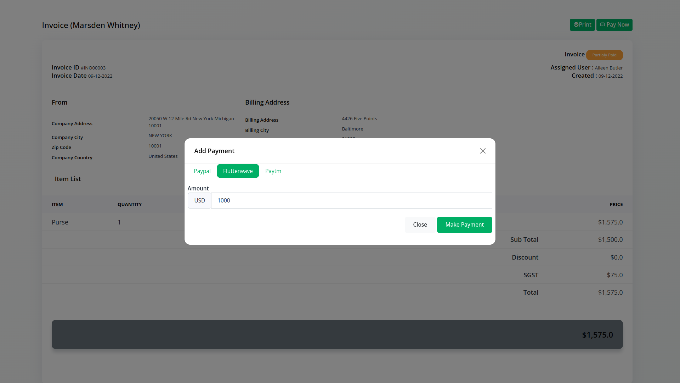Click the Partialy Paid status badge
The height and width of the screenshot is (383, 680).
(x=604, y=55)
